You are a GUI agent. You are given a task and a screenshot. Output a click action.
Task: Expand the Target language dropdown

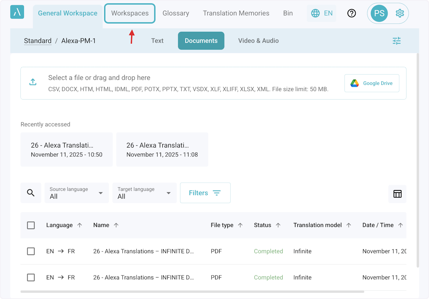[144, 193]
